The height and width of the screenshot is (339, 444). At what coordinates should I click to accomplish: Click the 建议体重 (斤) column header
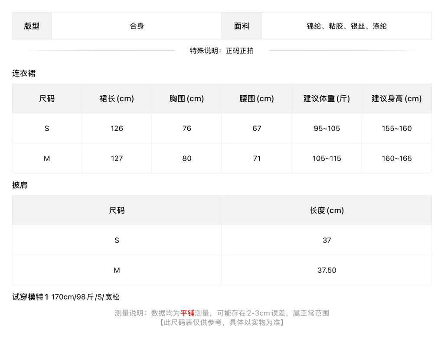[327, 98]
